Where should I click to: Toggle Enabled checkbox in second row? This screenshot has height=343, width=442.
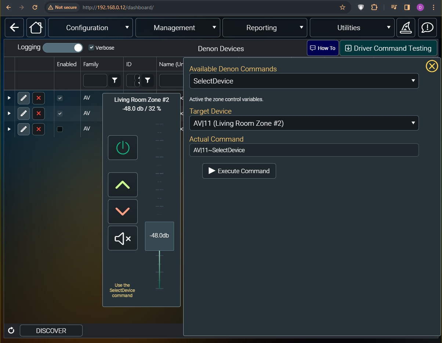[x=60, y=114]
